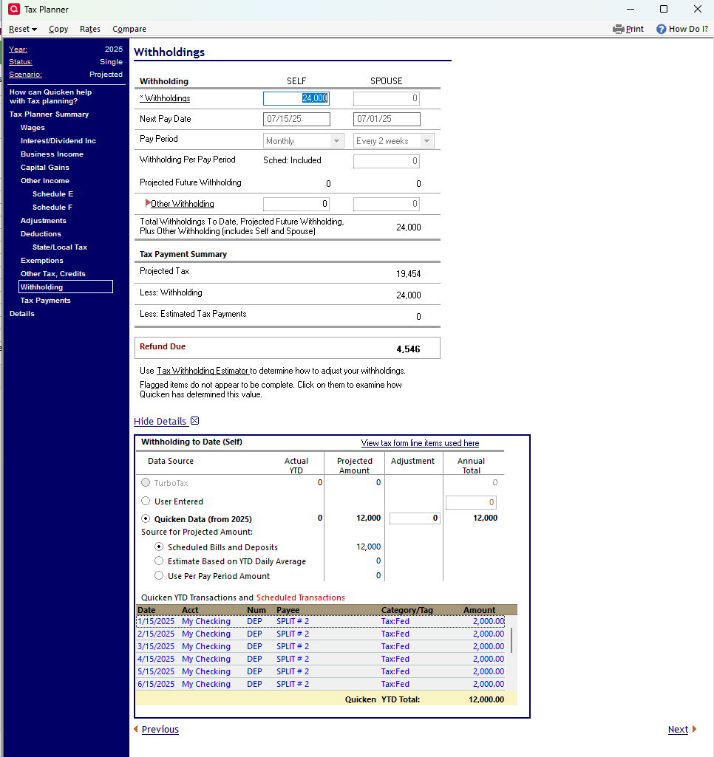
Task: Click the orange arrow before Previous
Action: pos(136,729)
